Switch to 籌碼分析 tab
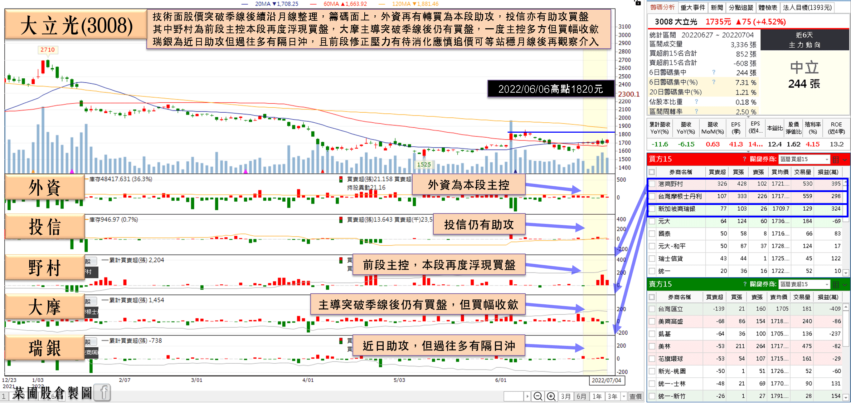 point(662,7)
